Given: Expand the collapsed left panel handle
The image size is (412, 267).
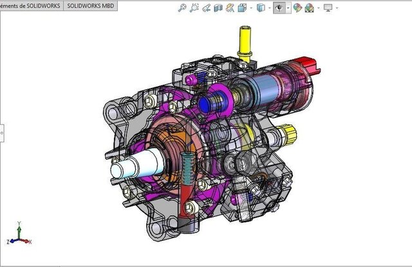Looking at the screenshot, I should click(x=2, y=132).
